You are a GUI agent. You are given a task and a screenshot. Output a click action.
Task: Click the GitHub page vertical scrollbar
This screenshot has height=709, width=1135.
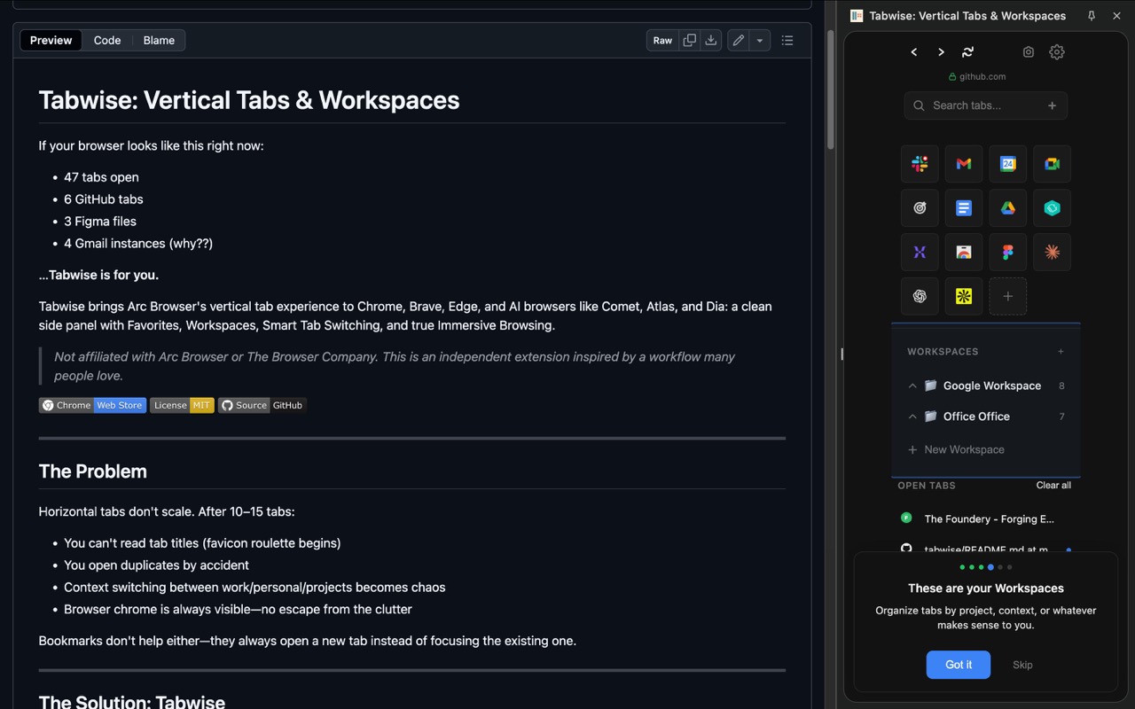(x=831, y=89)
